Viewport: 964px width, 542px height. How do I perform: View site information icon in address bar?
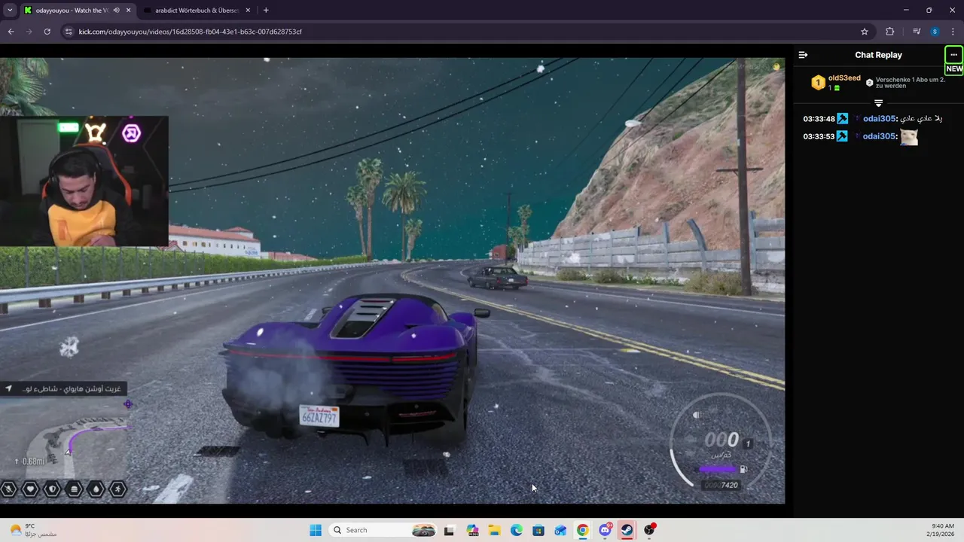(x=69, y=32)
